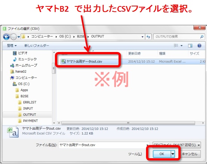This screenshot has height=165, width=207.
Task: Click the Apps folder icon
Action: 17,90
